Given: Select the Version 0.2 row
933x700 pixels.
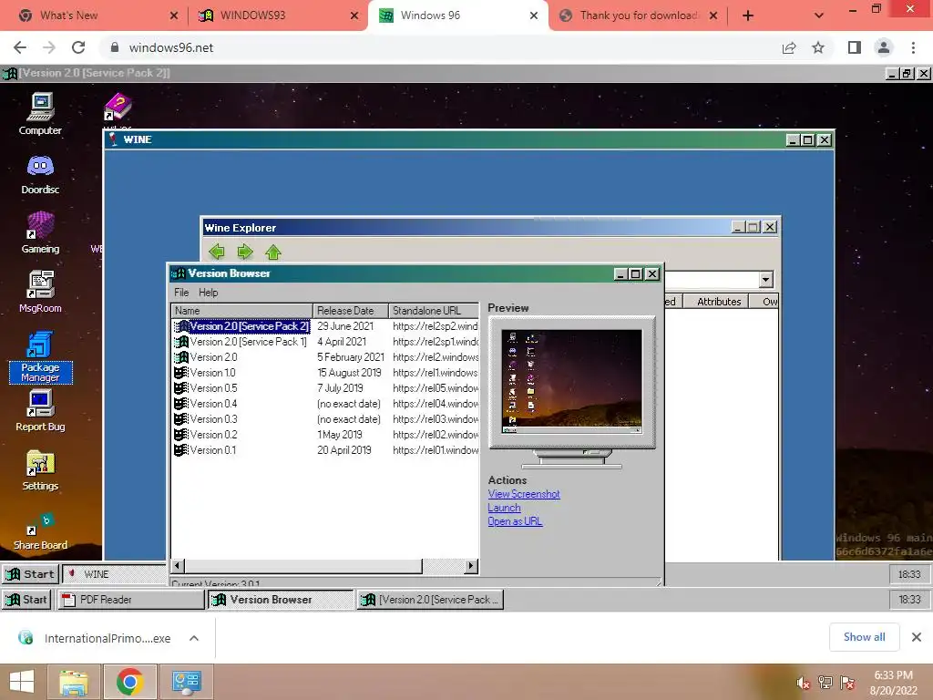Looking at the screenshot, I should point(325,435).
